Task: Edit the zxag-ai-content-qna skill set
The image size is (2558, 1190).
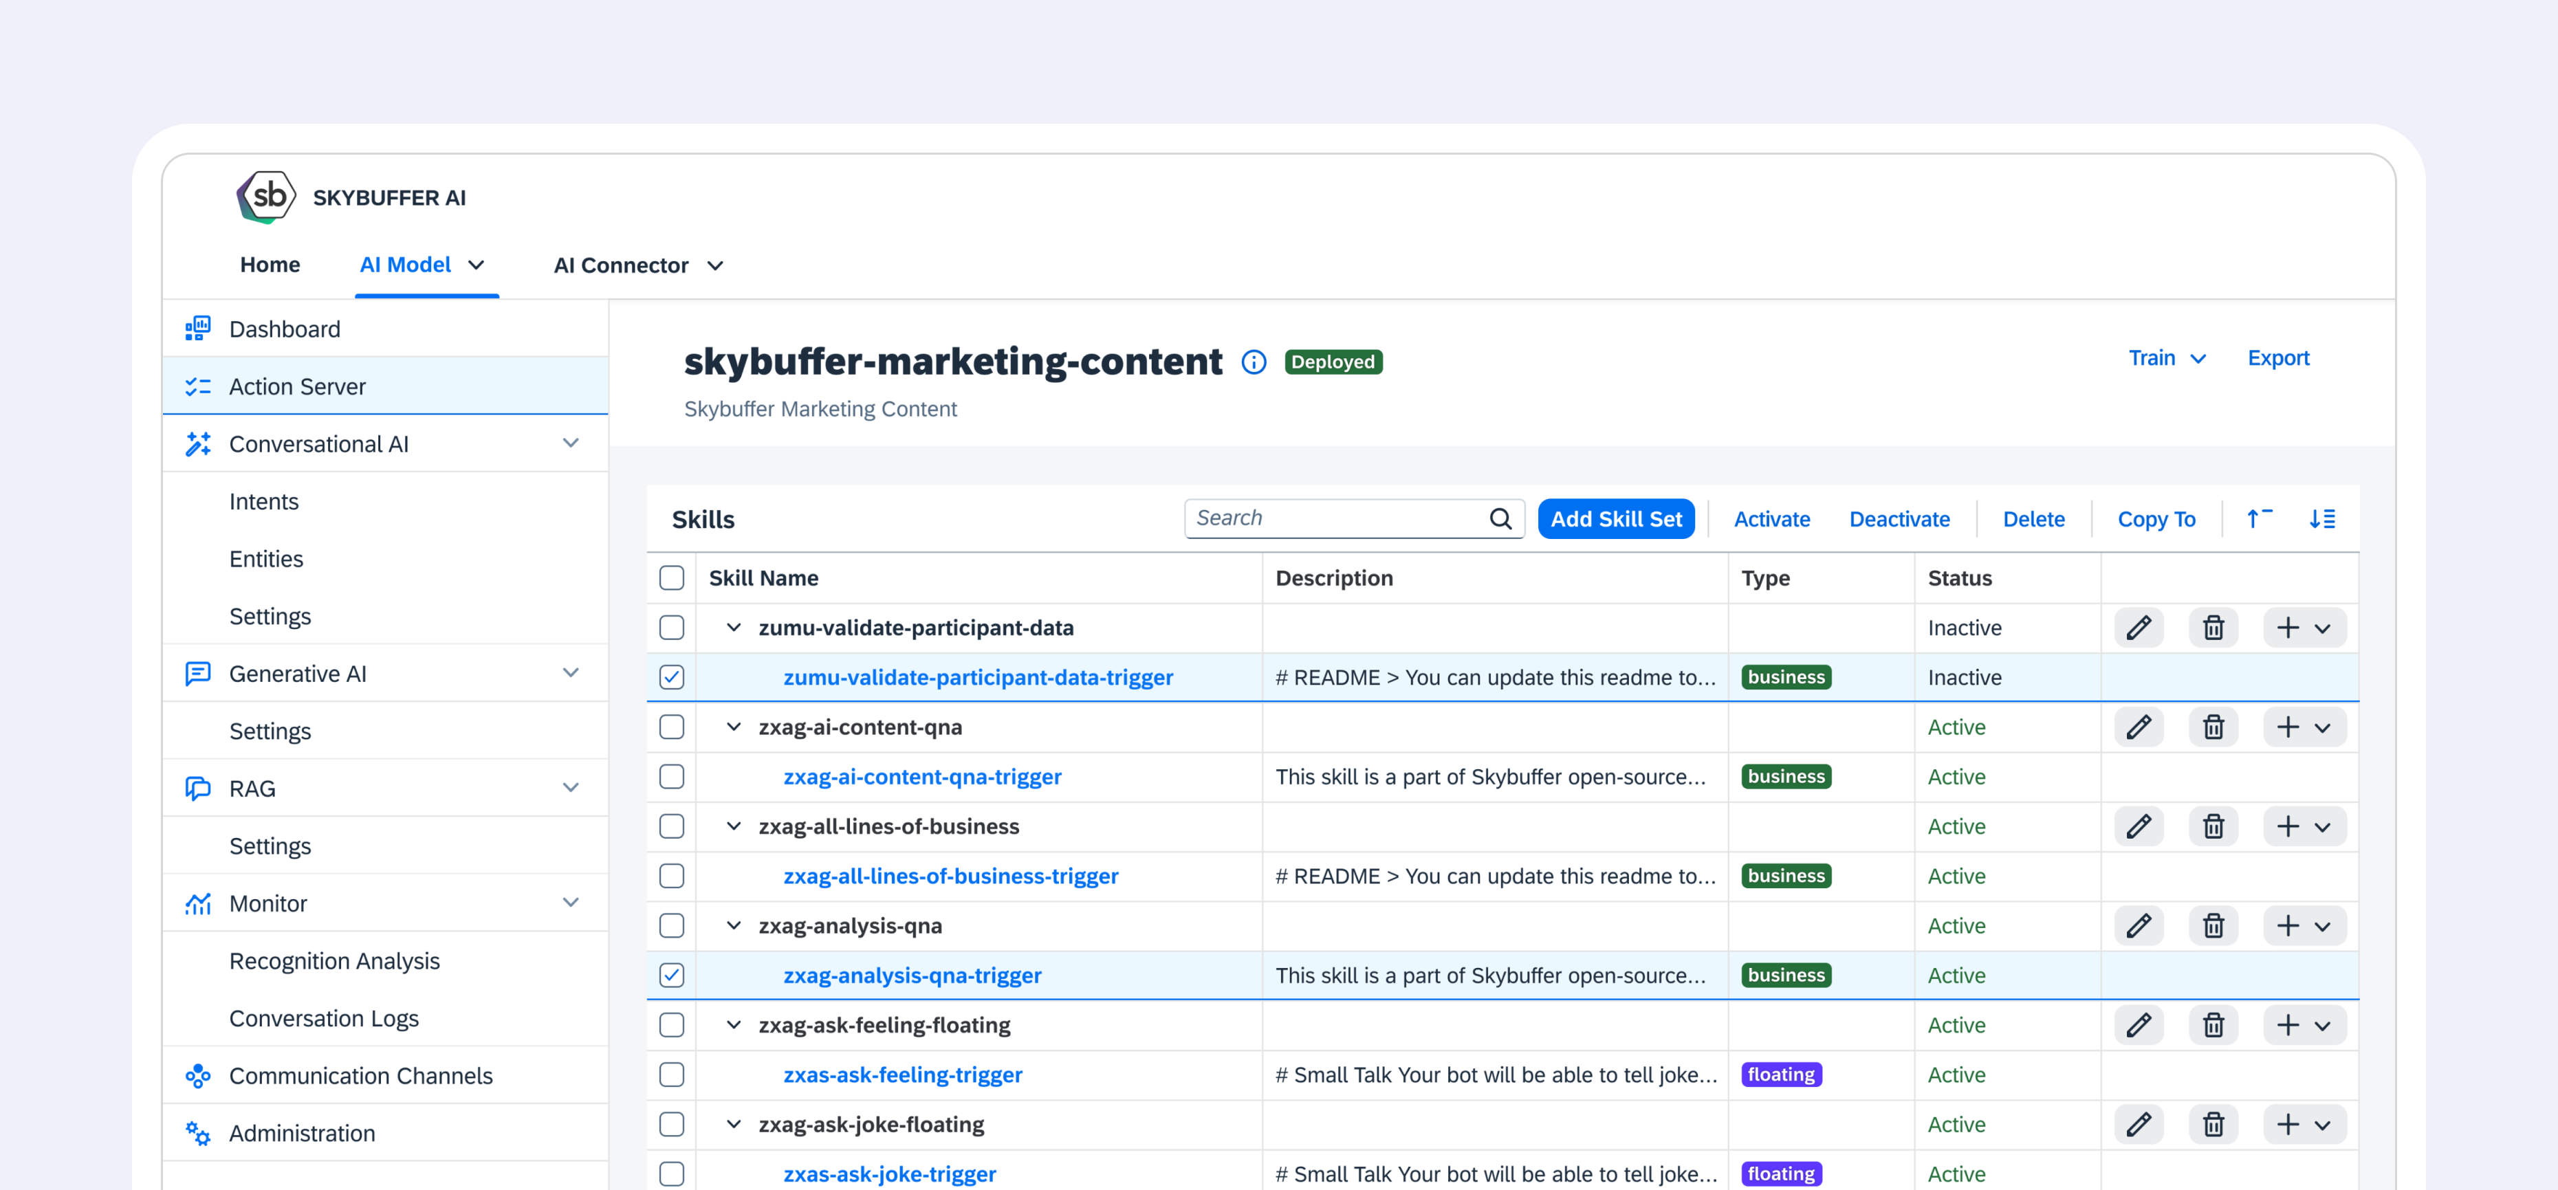Action: [x=2138, y=727]
